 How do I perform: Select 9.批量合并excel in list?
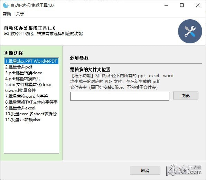(31, 108)
